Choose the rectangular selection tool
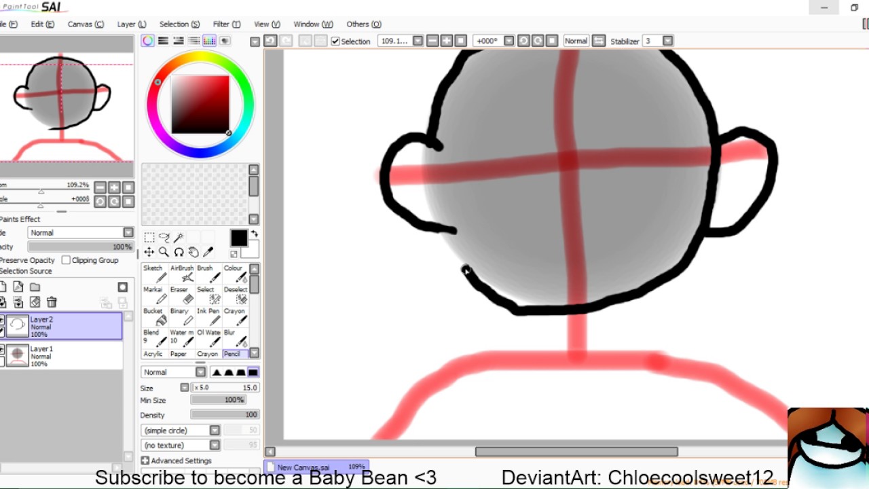The image size is (869, 489). pyautogui.click(x=149, y=238)
